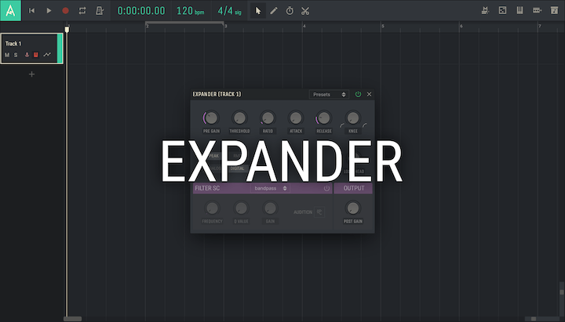Adjust the Ratio knob
565x322 pixels.
point(268,118)
